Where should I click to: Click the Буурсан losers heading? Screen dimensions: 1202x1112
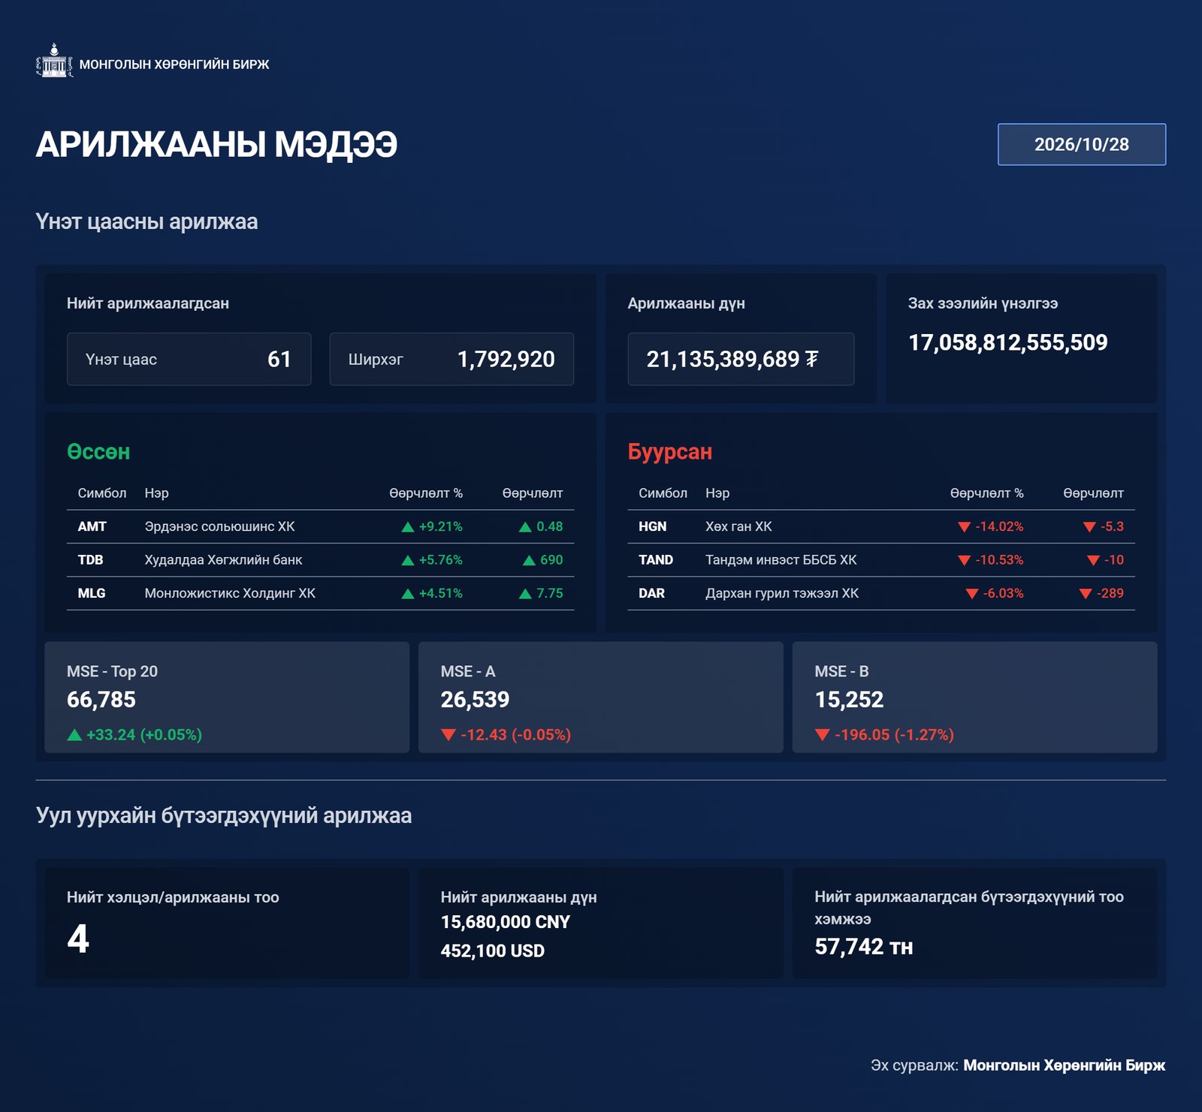click(x=669, y=452)
